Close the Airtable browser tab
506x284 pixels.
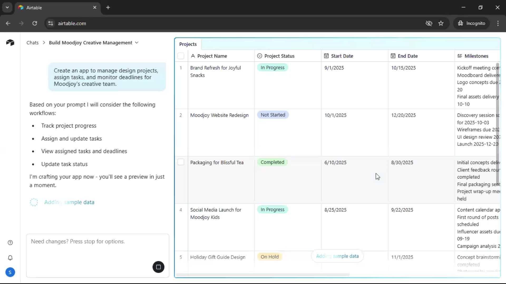(95, 7)
